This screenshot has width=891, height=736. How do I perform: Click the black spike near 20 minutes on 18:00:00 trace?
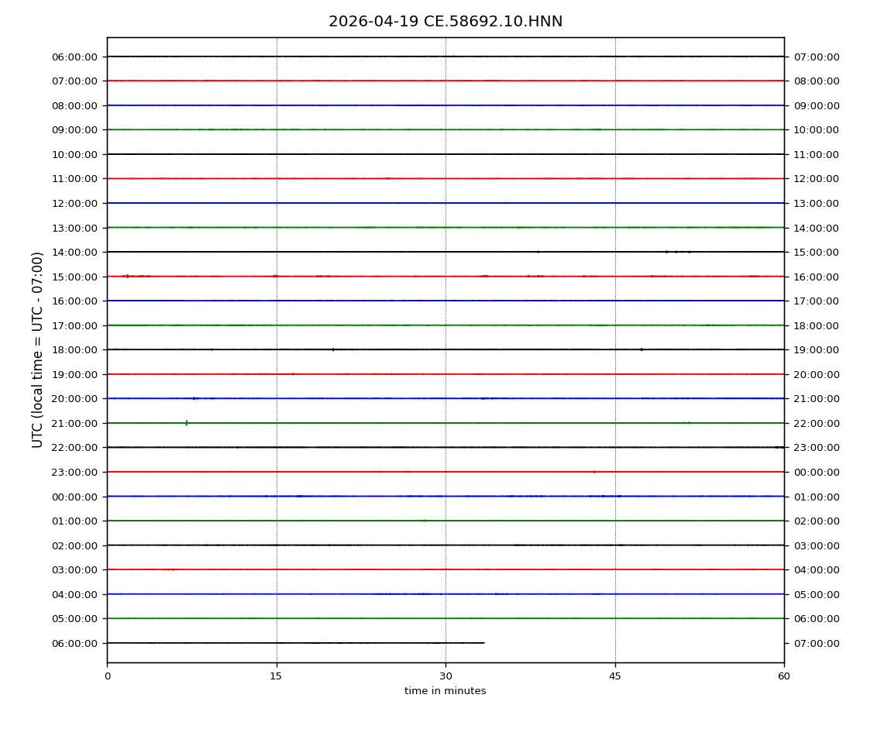[333, 349]
